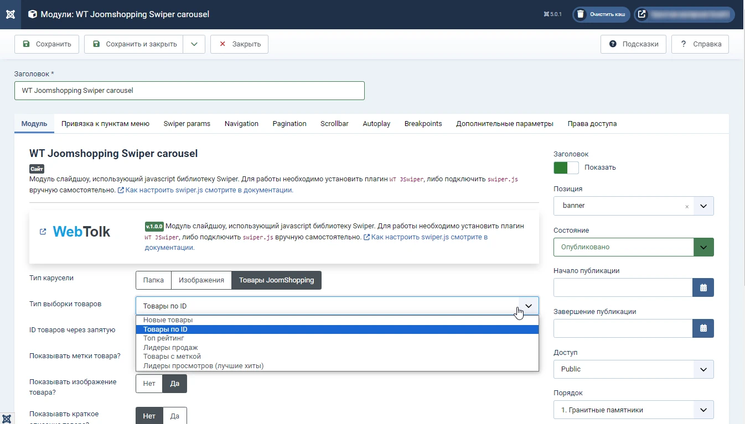This screenshot has height=424, width=745.
Task: Open the Состояние dropdown
Action: tap(633, 247)
